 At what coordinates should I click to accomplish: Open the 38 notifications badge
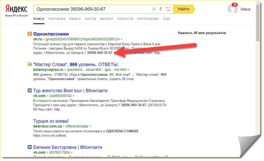tap(235, 5)
